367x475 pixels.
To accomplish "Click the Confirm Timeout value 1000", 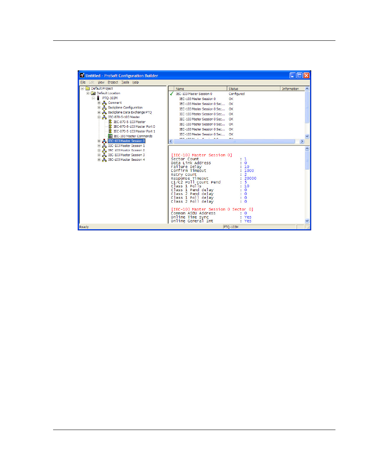I will tap(249, 171).
